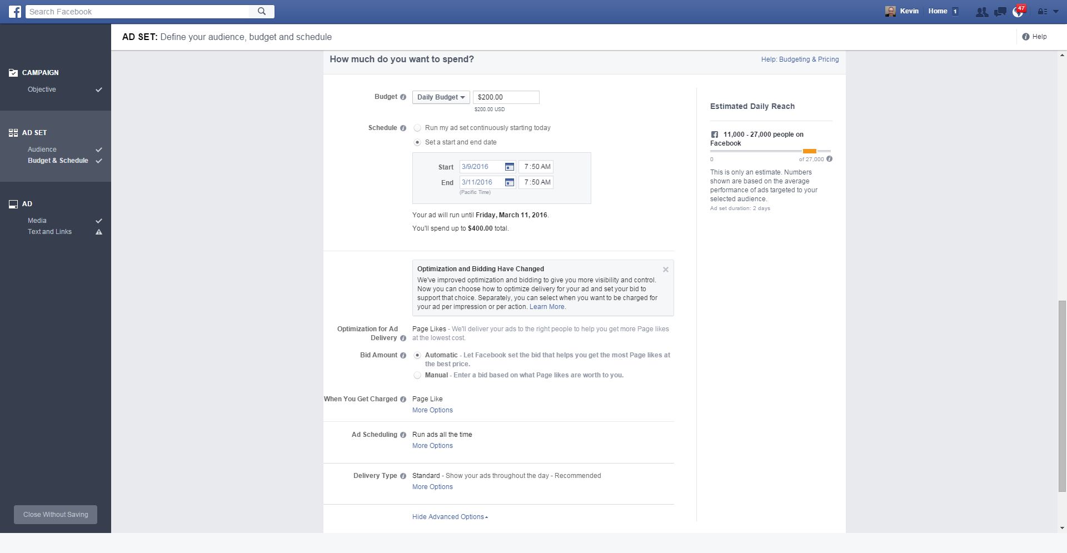Viewport: 1067px width, 553px height.
Task: Click Close Without Saving button
Action: tap(56, 515)
